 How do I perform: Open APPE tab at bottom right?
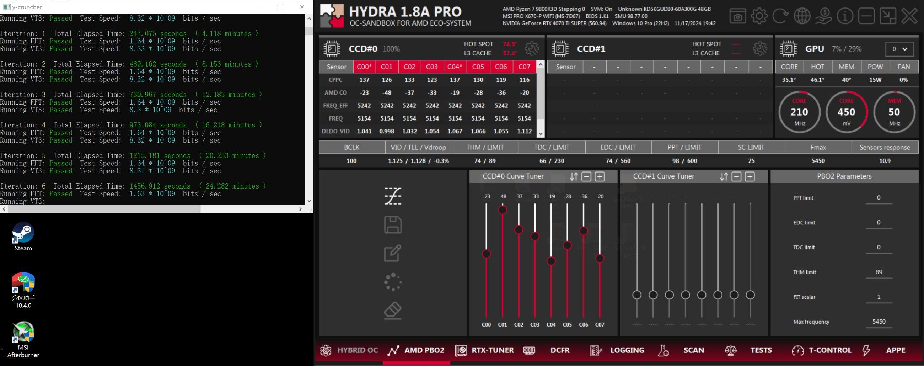(x=883, y=350)
